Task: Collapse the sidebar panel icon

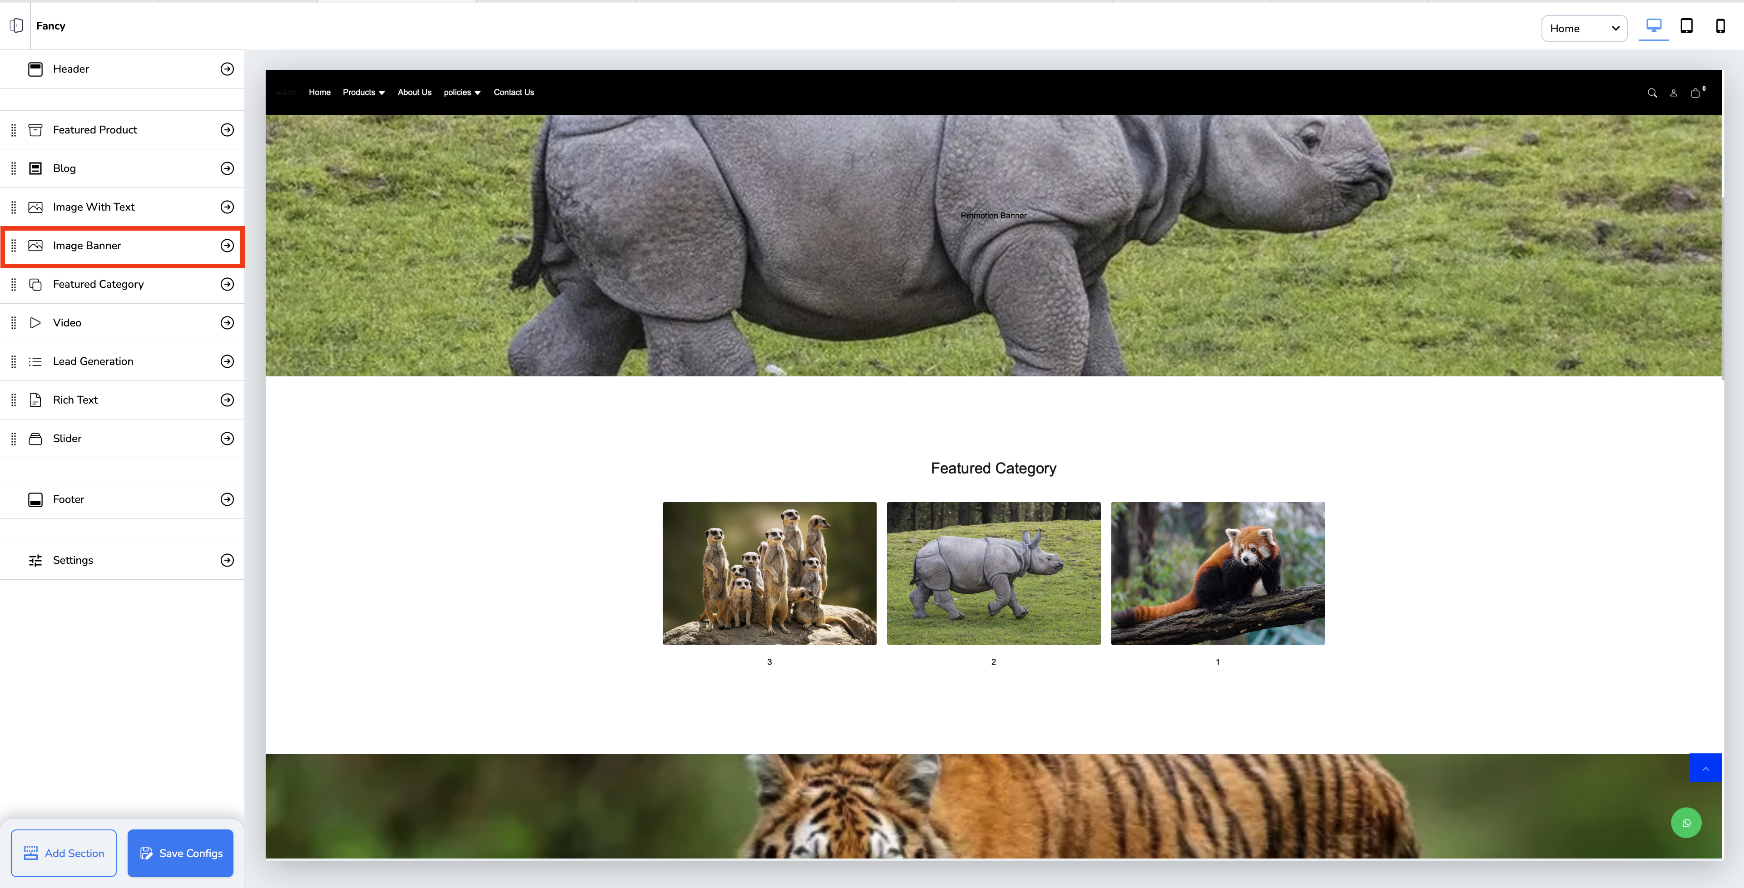Action: [16, 26]
